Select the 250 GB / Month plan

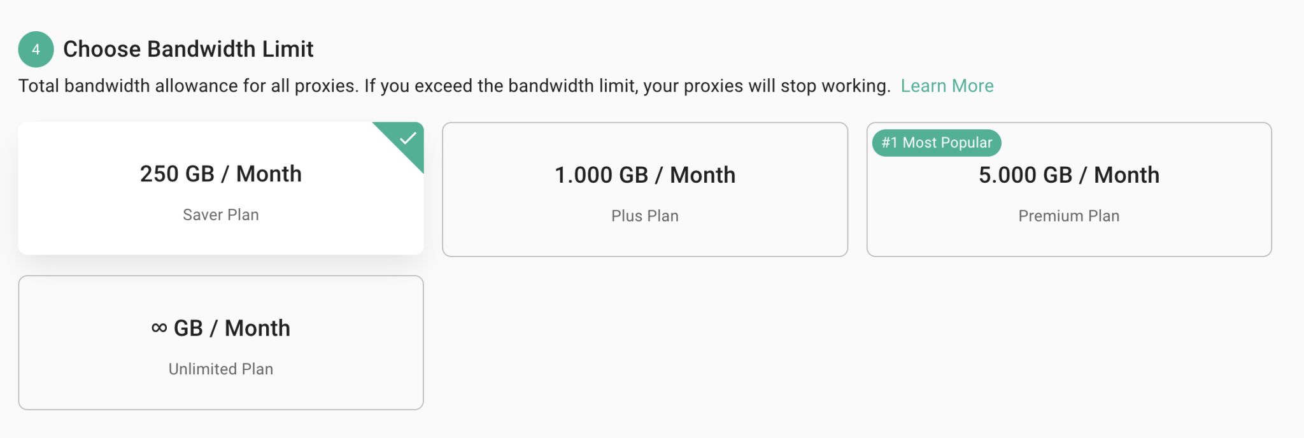pos(220,188)
